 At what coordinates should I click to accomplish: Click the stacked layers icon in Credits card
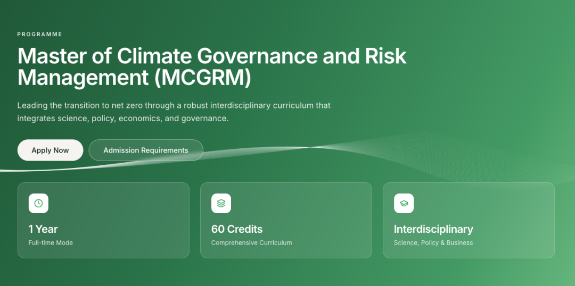(221, 203)
